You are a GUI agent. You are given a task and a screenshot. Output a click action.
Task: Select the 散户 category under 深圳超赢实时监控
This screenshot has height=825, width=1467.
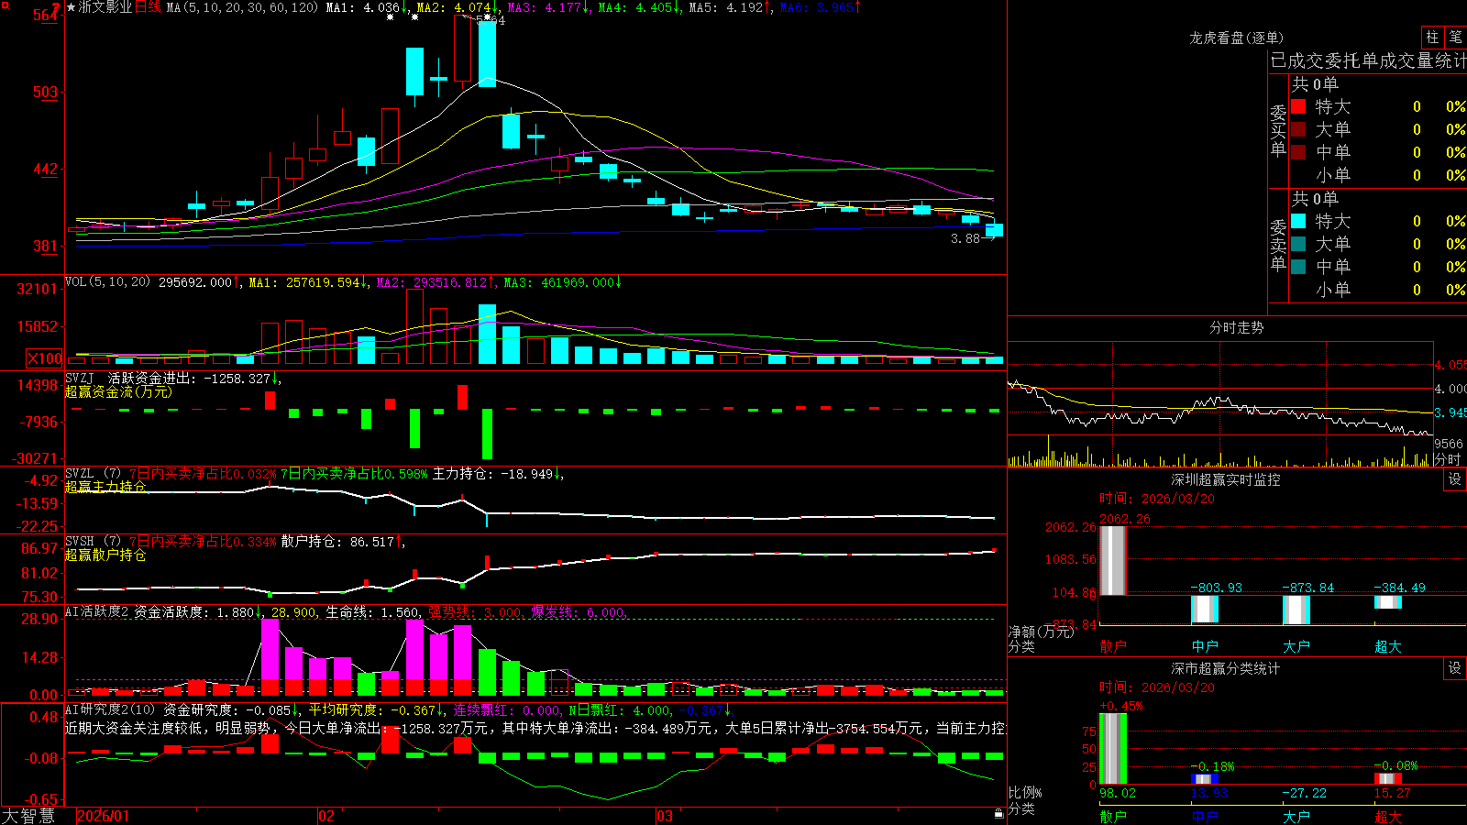(x=1112, y=645)
